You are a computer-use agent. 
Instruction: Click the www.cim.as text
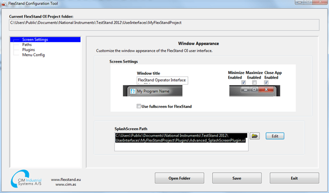click(66, 184)
